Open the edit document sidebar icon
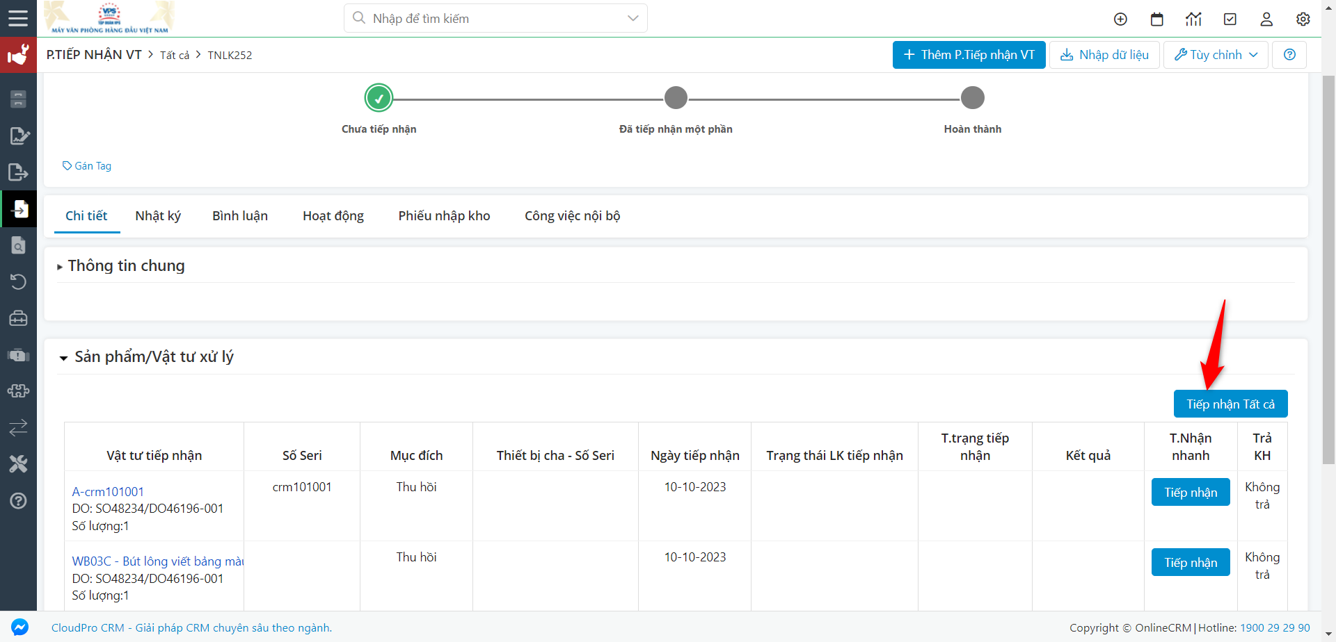 tap(18, 135)
